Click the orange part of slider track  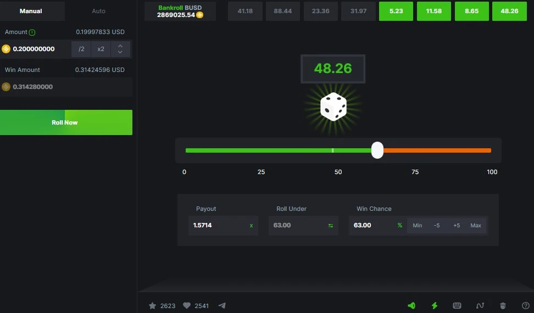point(437,150)
